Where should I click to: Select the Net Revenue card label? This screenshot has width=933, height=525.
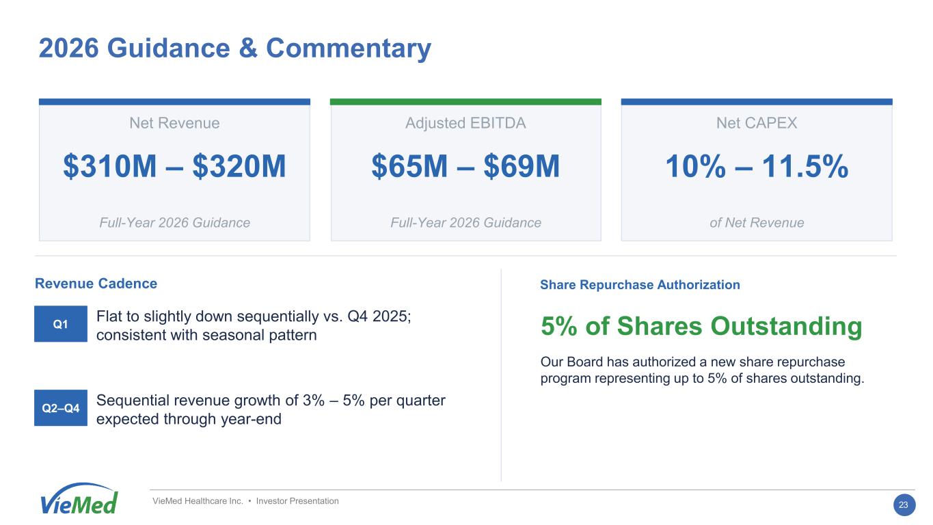click(174, 123)
